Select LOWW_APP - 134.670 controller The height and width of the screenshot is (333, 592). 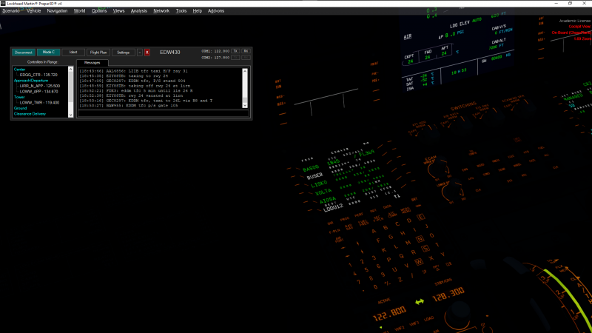(39, 91)
